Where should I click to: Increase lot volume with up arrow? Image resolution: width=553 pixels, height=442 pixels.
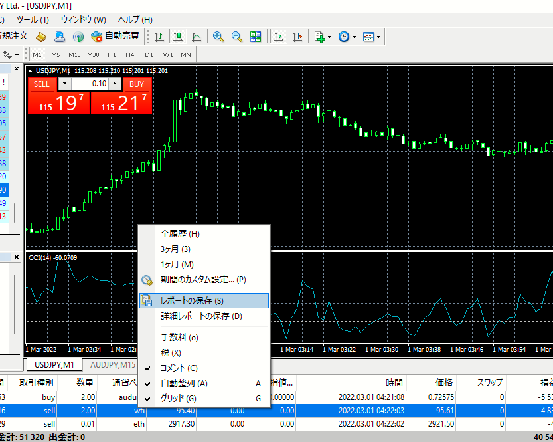click(x=114, y=84)
